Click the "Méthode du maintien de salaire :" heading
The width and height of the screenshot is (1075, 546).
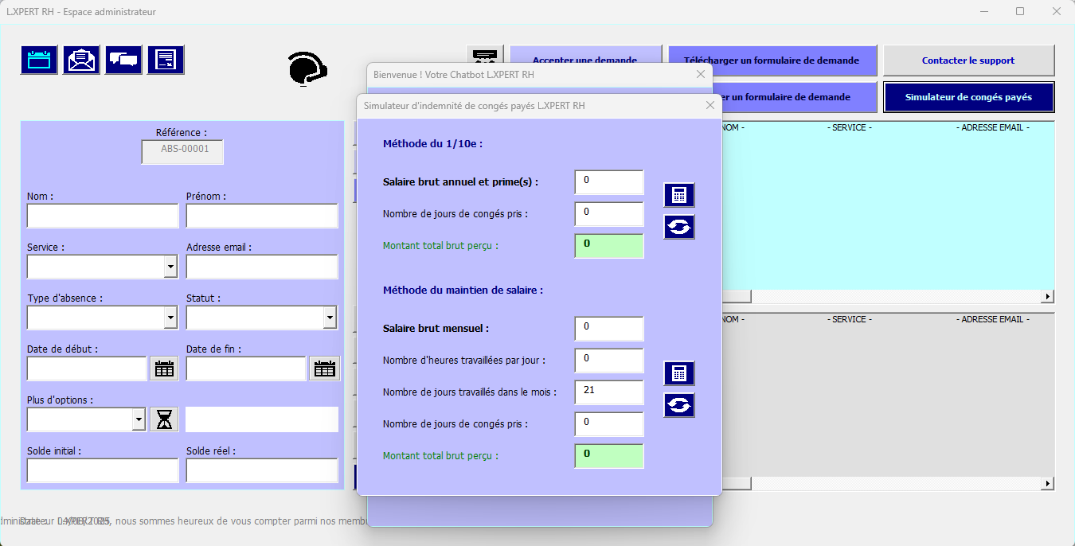463,291
